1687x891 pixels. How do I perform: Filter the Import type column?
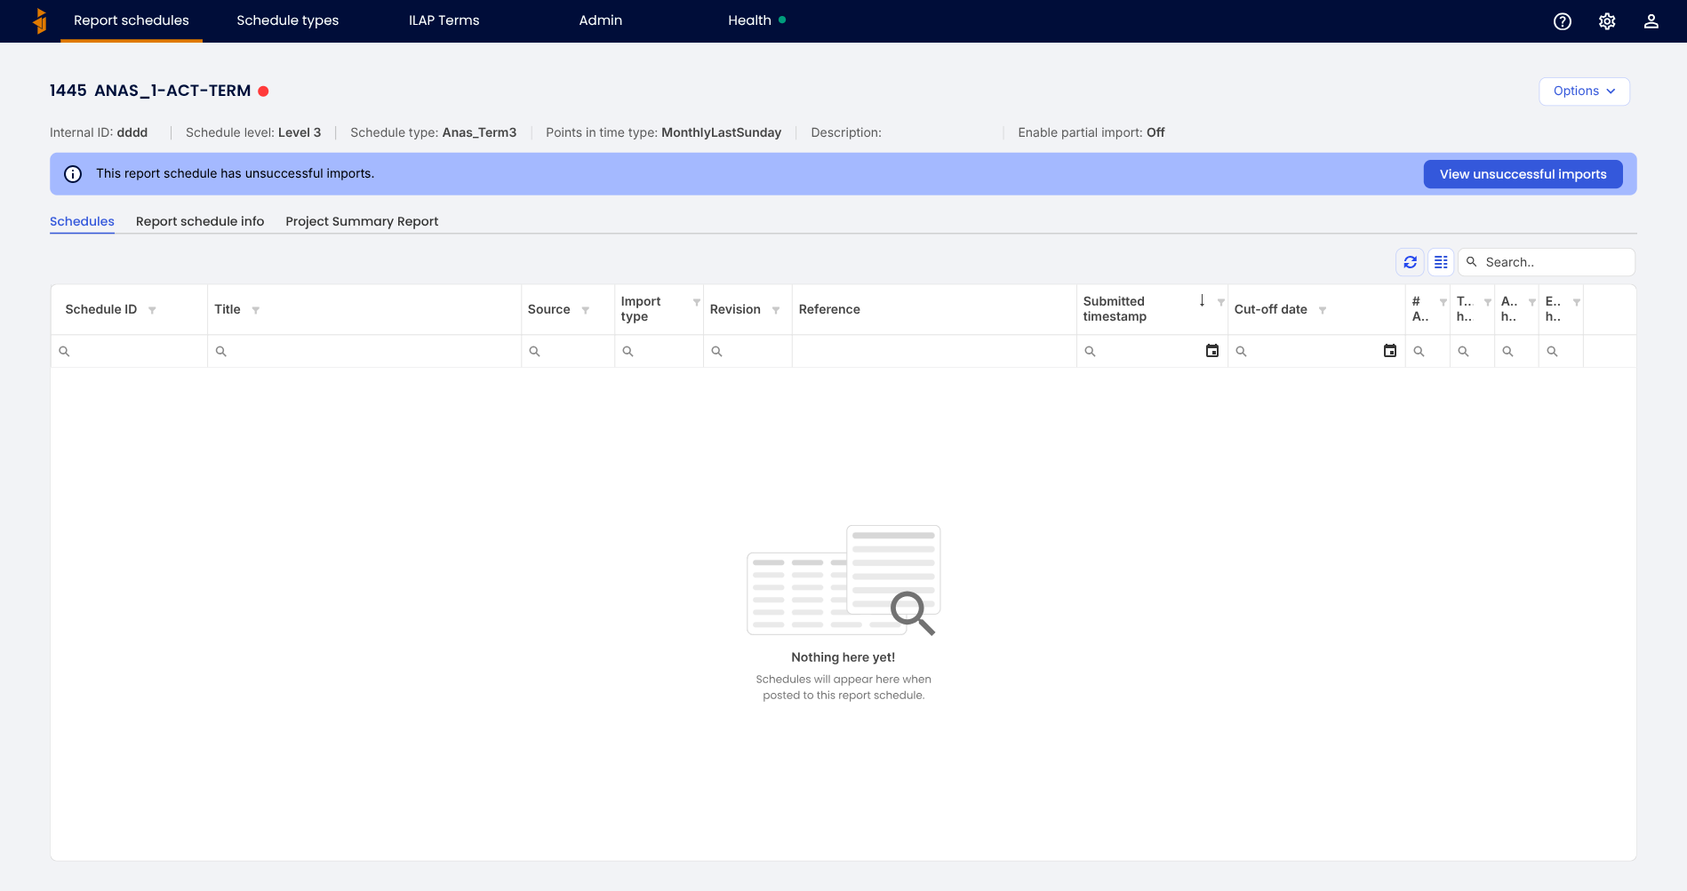(x=697, y=302)
